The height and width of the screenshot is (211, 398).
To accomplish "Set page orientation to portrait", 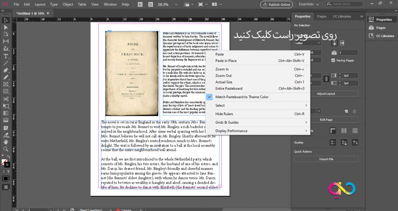I will click(x=334, y=43).
